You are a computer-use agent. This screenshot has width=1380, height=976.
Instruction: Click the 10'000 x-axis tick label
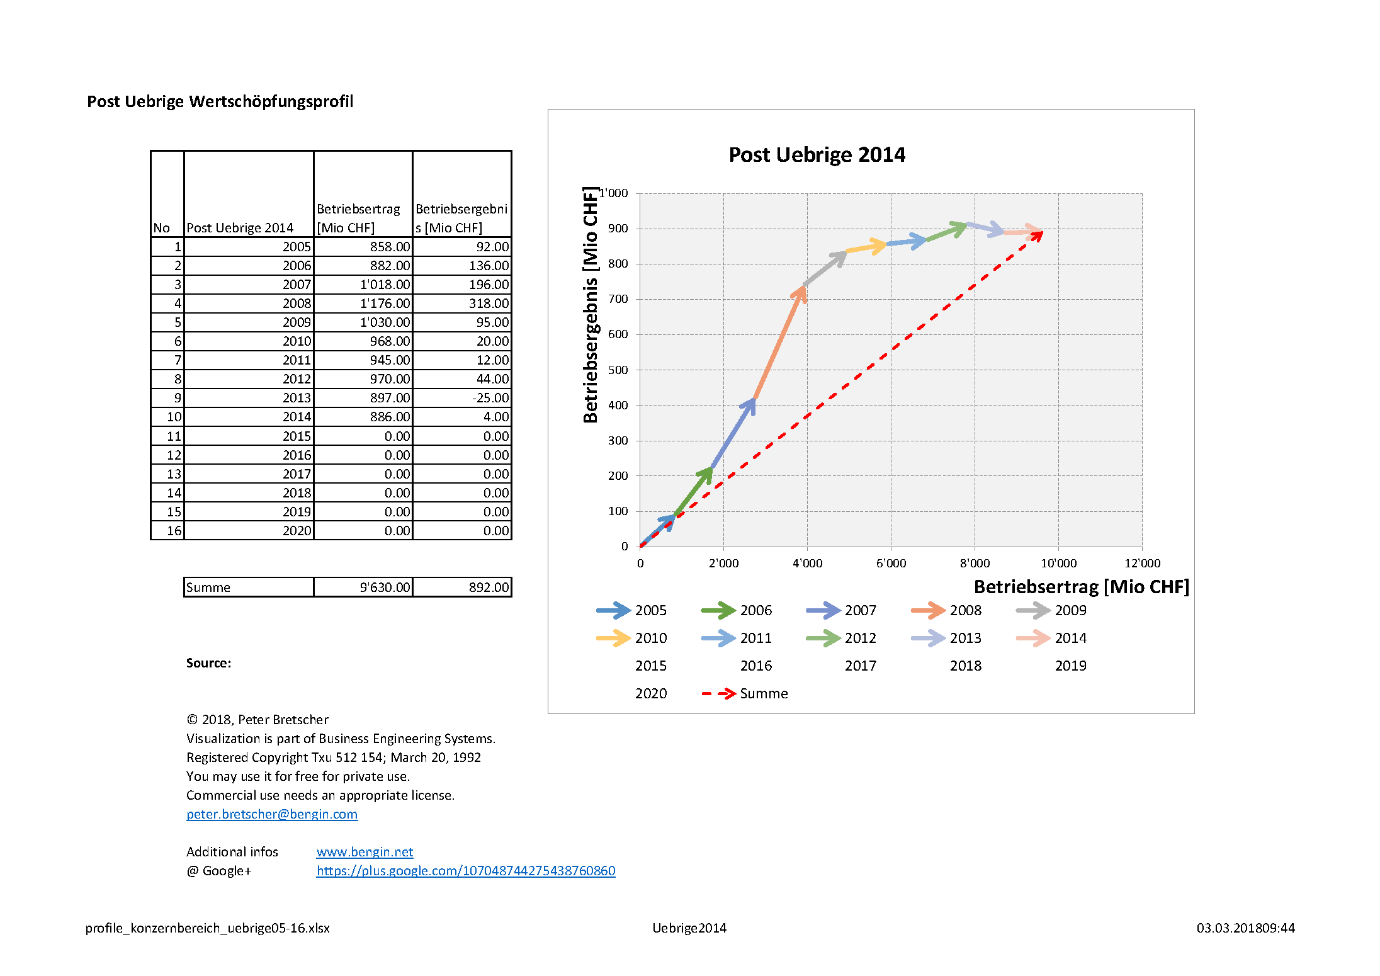coord(1058,564)
